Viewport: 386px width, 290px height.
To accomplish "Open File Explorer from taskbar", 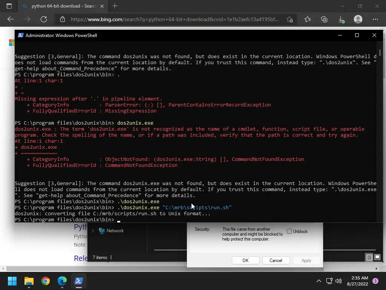I will pos(29,281).
